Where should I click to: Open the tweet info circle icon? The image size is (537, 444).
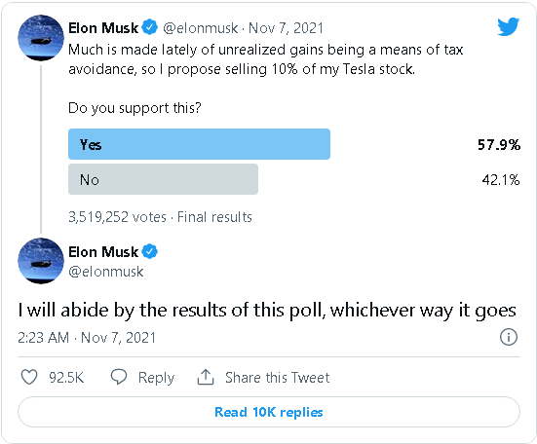click(x=508, y=337)
